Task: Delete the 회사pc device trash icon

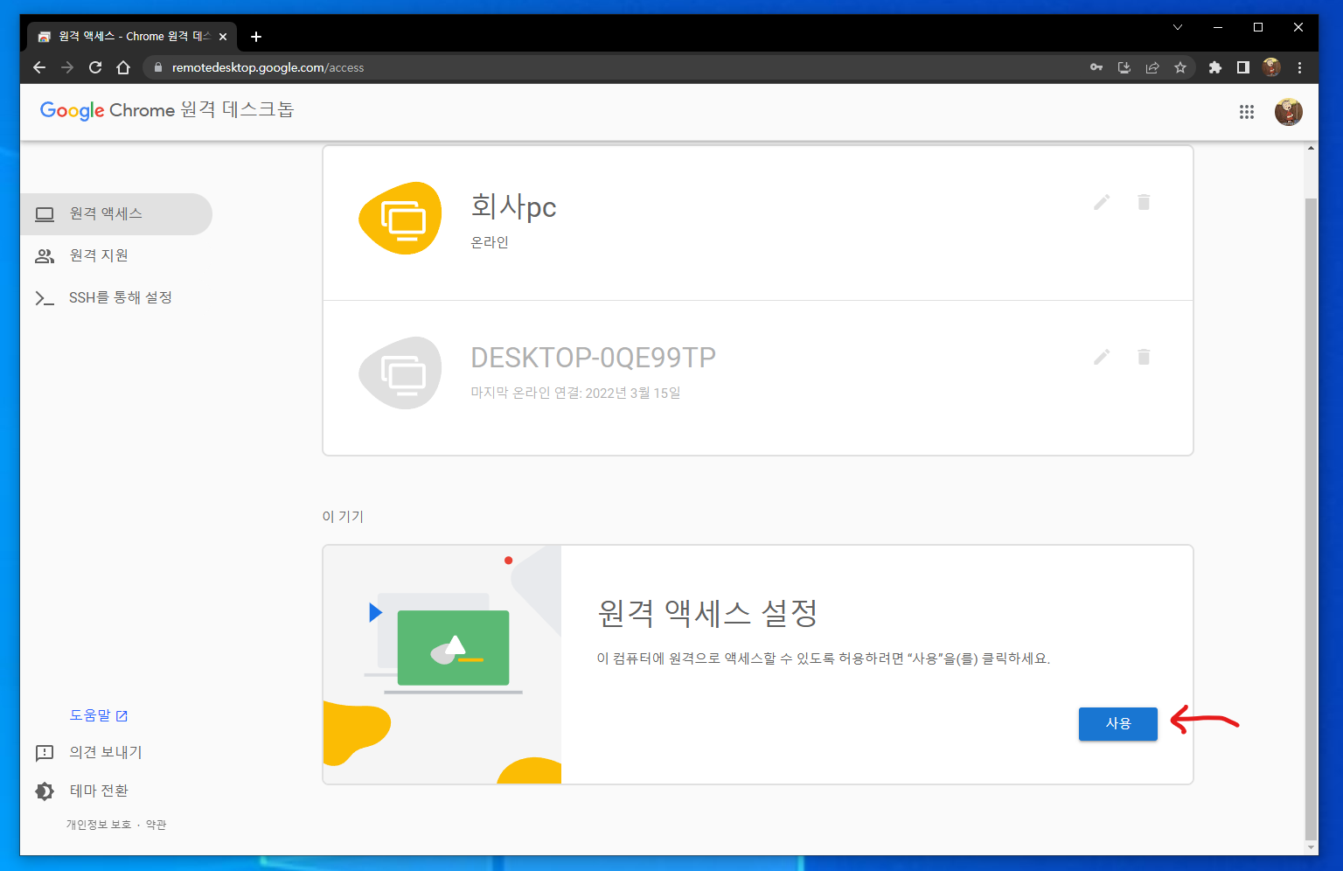Action: [x=1144, y=202]
